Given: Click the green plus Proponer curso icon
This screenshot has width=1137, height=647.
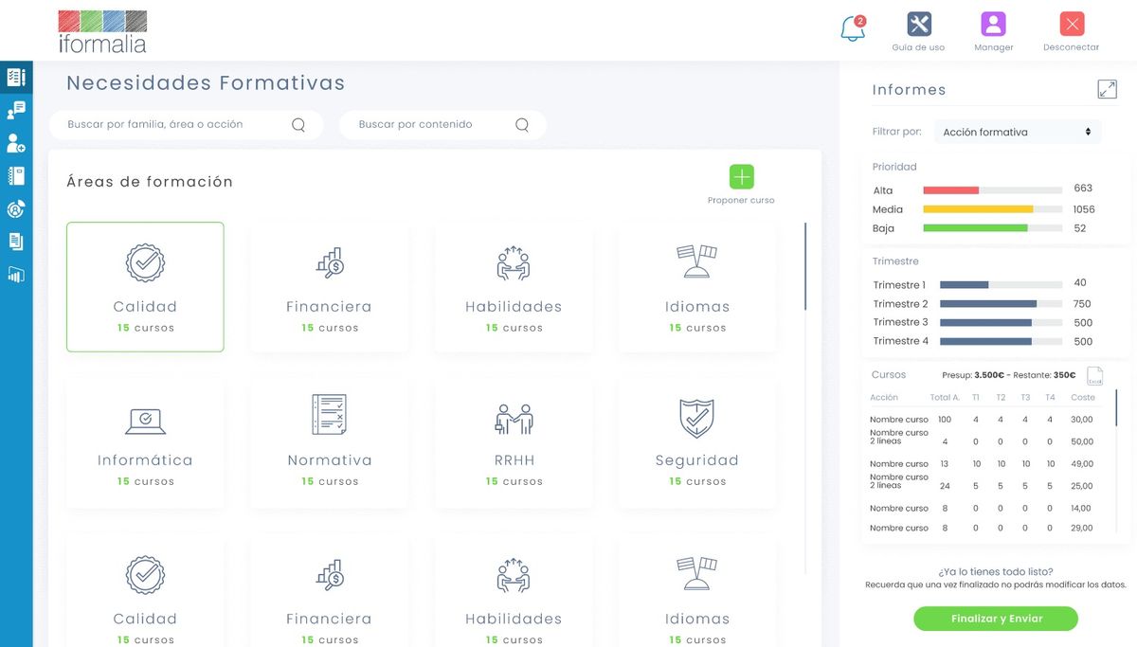Looking at the screenshot, I should pyautogui.click(x=742, y=177).
